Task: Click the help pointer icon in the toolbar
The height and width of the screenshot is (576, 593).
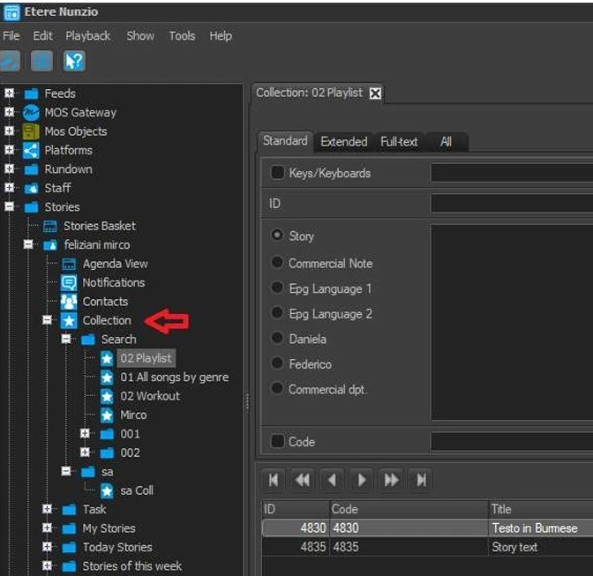Action: (x=75, y=61)
